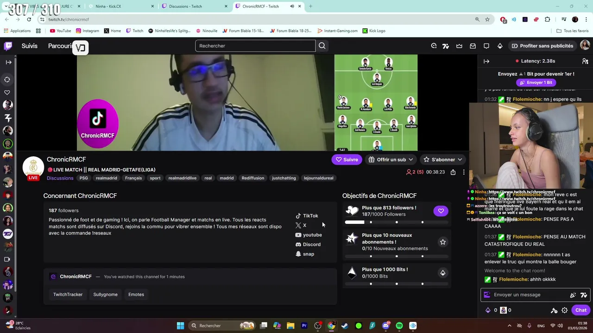The width and height of the screenshot is (593, 333).
Task: Bookmark page with star in address bar
Action: (x=487, y=19)
